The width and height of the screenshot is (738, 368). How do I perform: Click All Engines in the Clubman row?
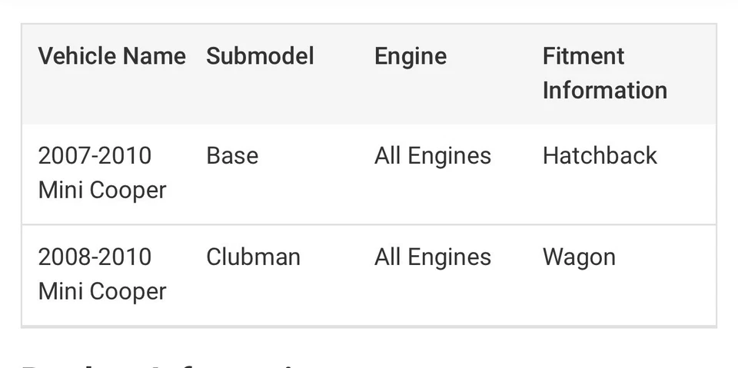tap(433, 257)
